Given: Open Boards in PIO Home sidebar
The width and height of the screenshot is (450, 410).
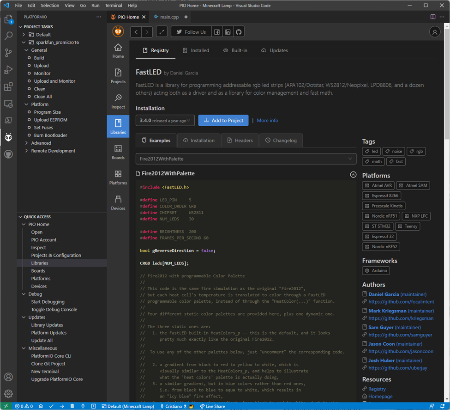Looking at the screenshot, I should coord(118,152).
